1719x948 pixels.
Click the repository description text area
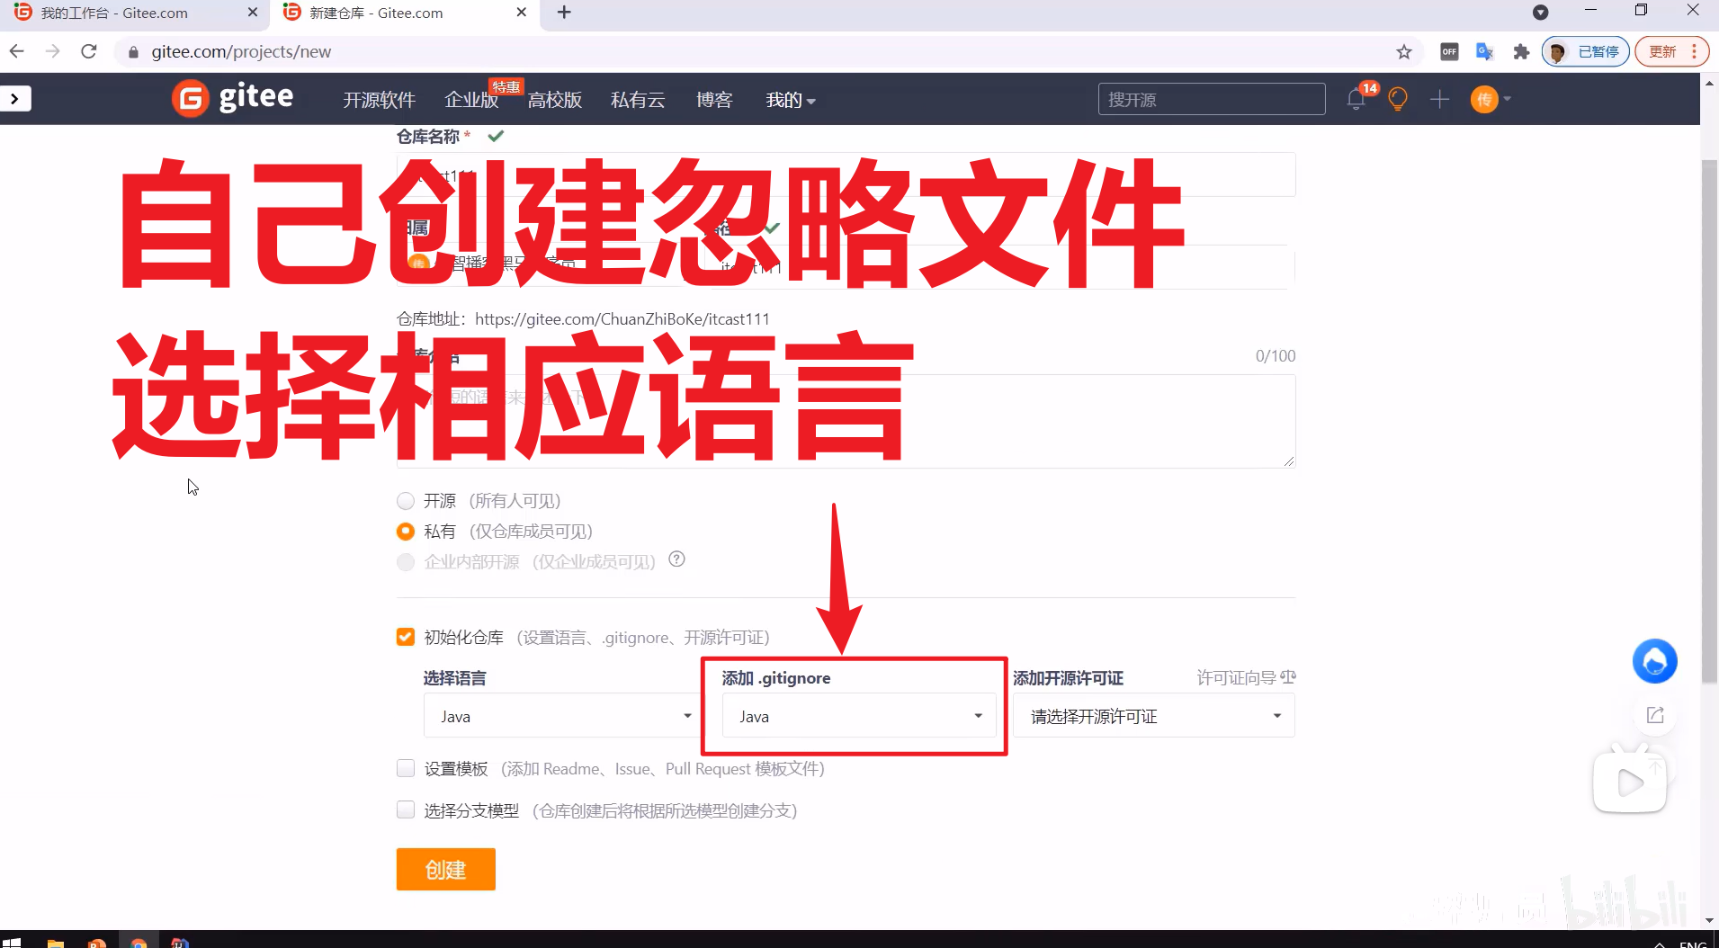point(846,421)
